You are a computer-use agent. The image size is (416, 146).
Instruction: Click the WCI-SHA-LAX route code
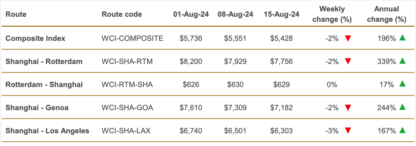126,131
